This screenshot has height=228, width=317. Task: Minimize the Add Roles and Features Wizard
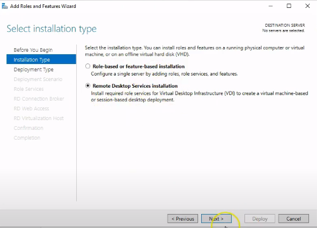click(x=271, y=6)
